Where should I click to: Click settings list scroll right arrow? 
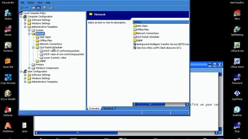point(187,104)
